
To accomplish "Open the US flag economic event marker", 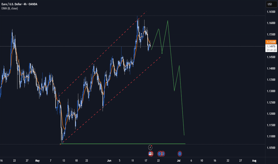I will pyautogui.click(x=151, y=154).
